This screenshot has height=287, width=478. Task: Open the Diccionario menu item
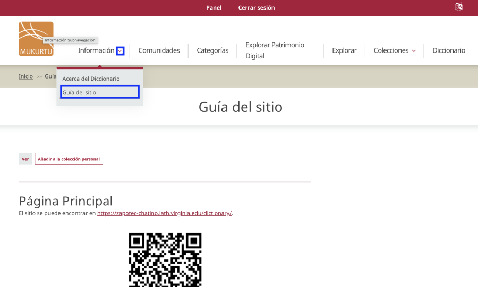click(x=449, y=50)
